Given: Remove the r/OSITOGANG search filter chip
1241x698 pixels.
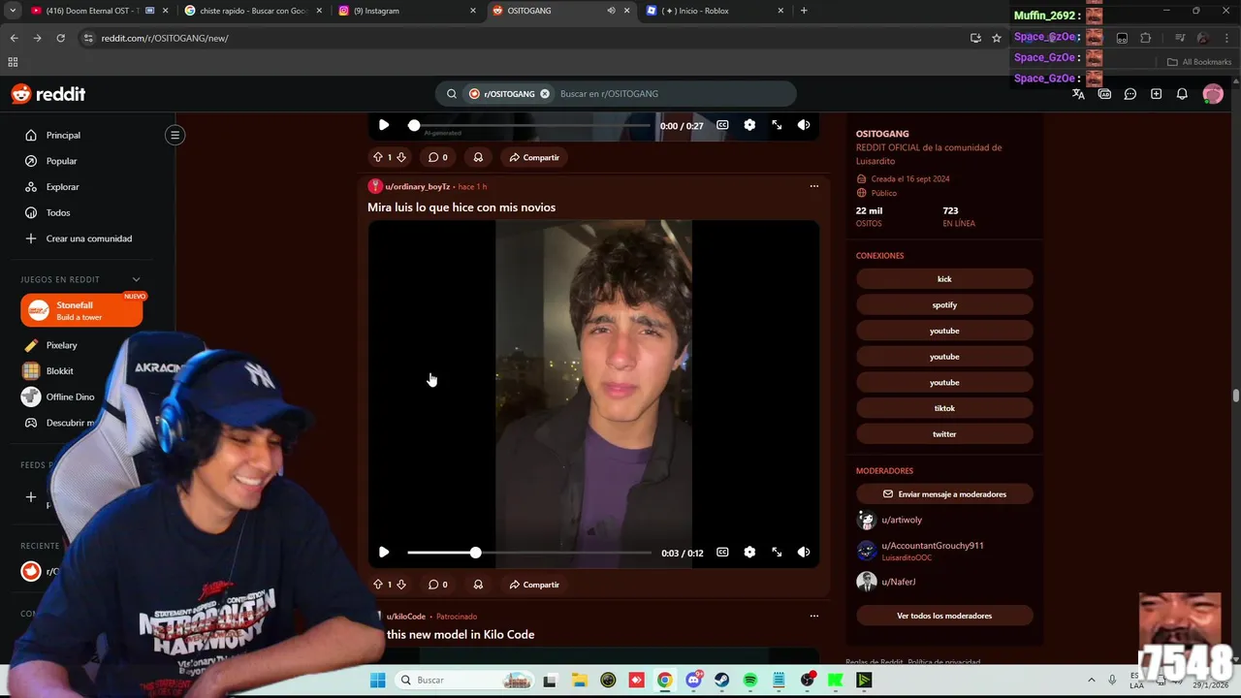Looking at the screenshot, I should coord(545,94).
